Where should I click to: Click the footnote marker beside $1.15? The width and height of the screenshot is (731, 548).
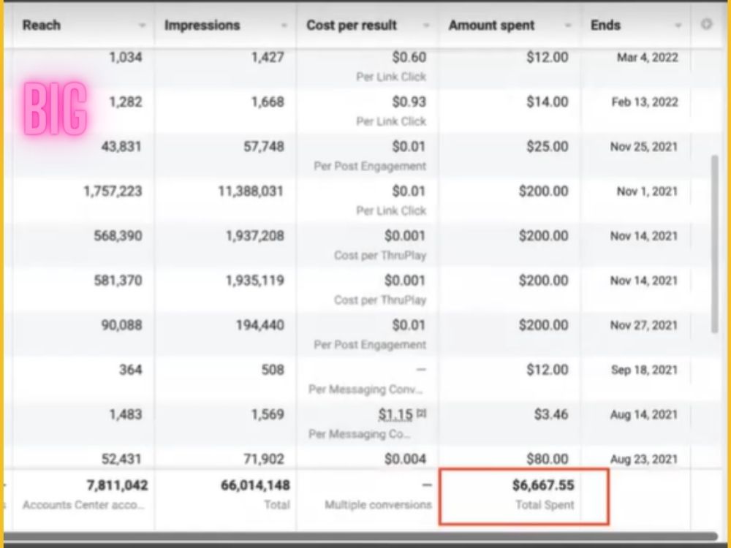coord(421,413)
